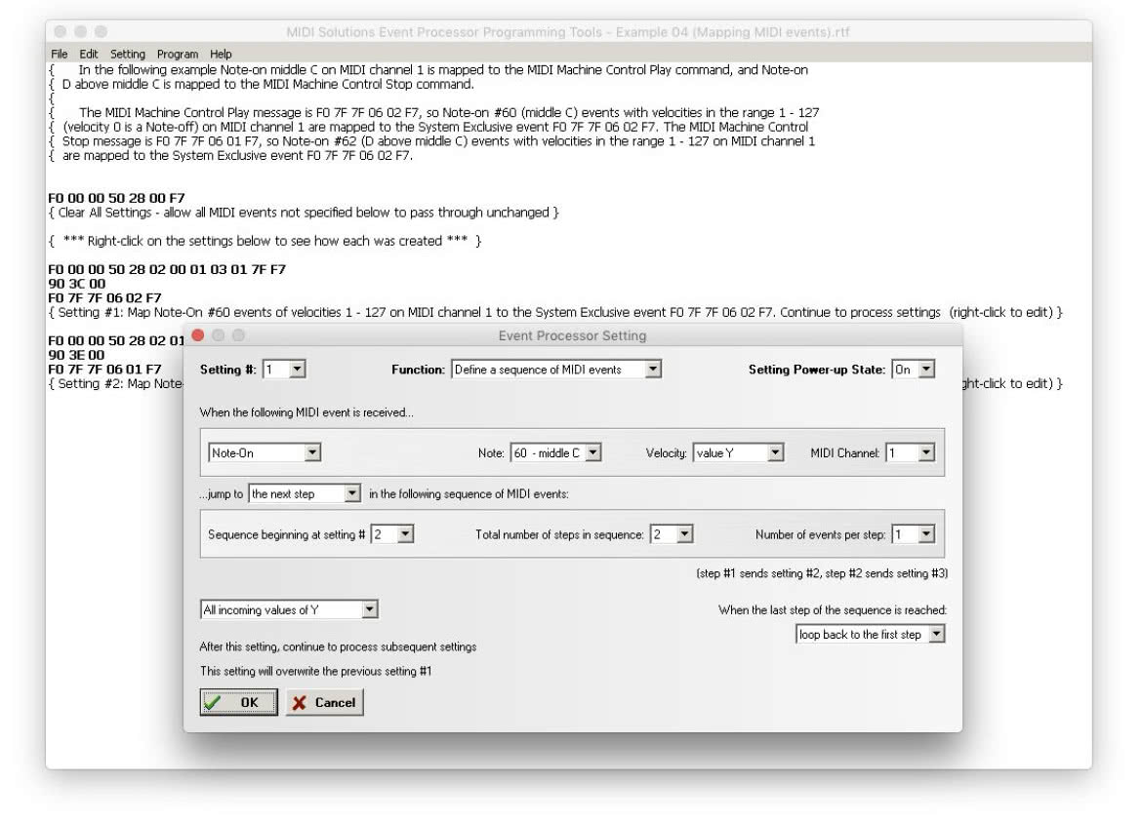
Task: Click the 'Setting #1: Map Note-On #60' comment
Action: coord(555,312)
